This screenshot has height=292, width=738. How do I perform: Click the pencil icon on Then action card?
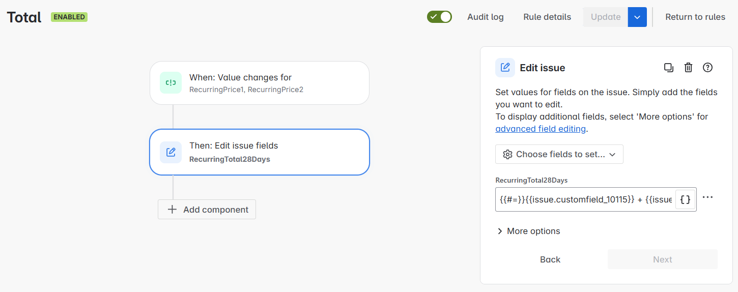pos(171,152)
